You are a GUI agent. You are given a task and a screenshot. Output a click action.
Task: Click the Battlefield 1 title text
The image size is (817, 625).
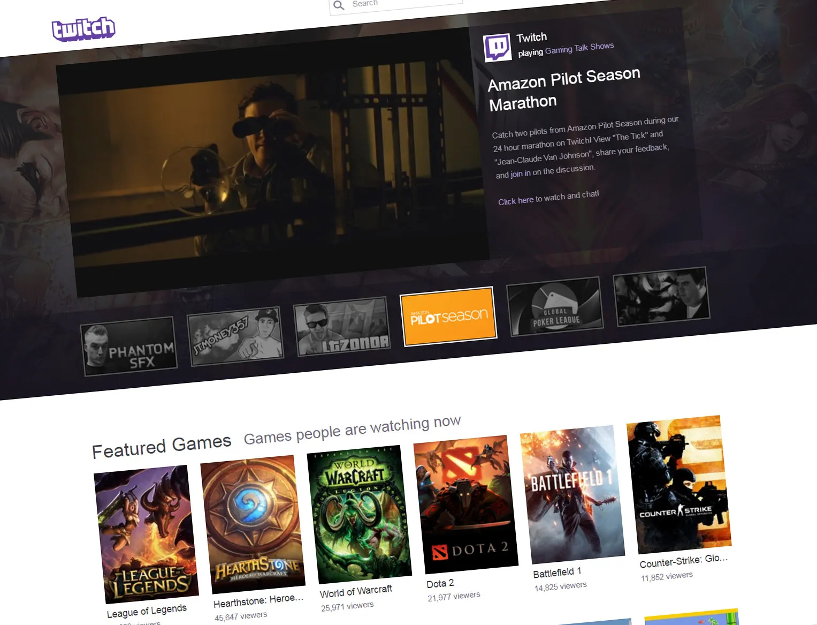coord(557,573)
